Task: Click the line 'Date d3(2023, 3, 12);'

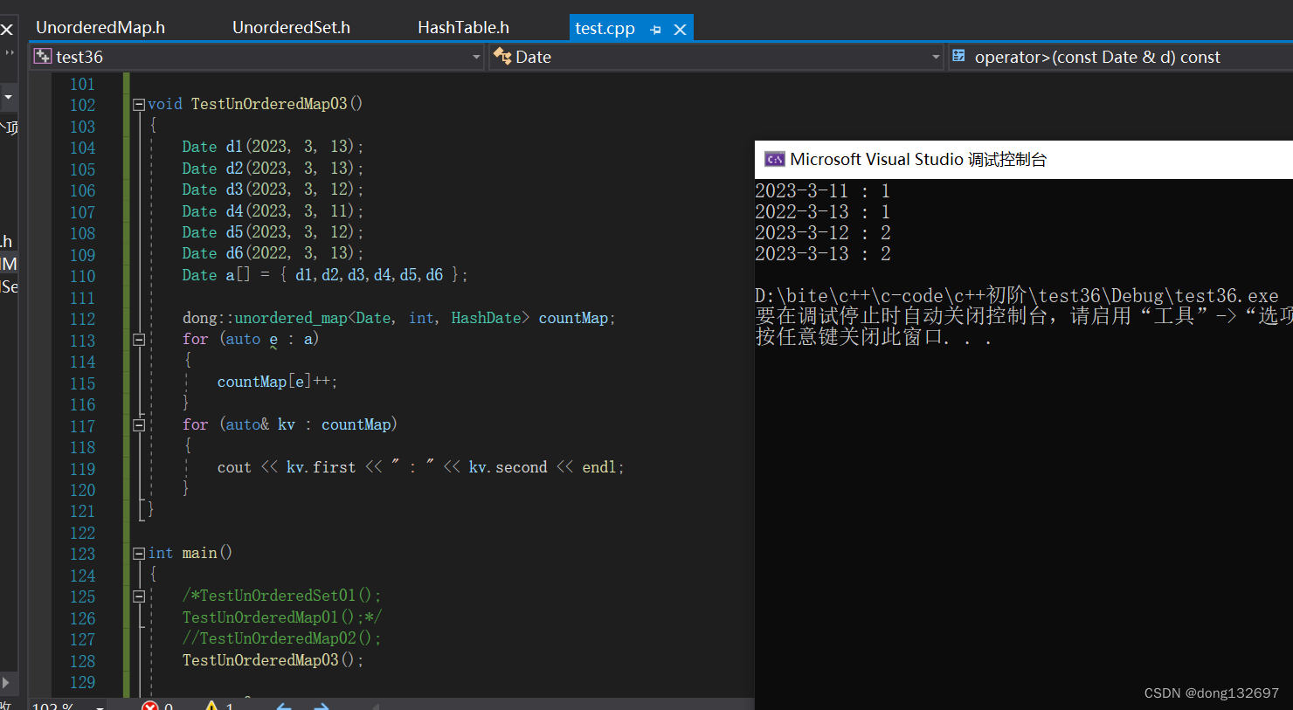Action: pyautogui.click(x=273, y=190)
